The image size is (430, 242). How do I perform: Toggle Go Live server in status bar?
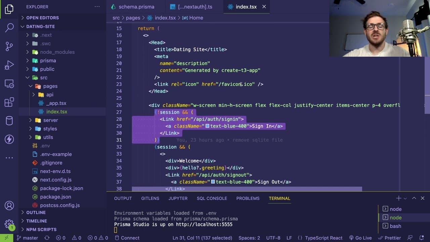point(360,238)
